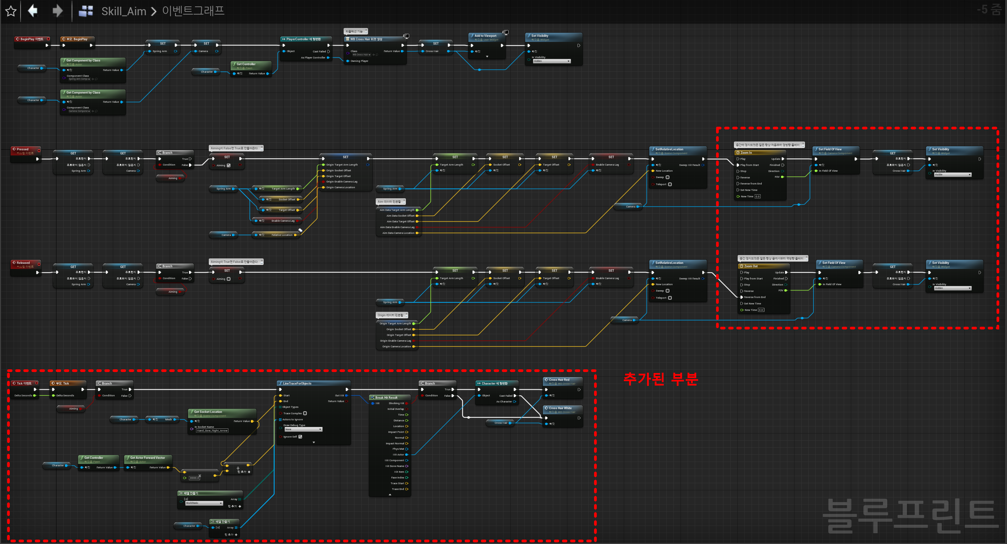The height and width of the screenshot is (544, 1007).
Task: Toggle Sweep checkbox on upper SetRelativeLocation
Action: pyautogui.click(x=668, y=177)
